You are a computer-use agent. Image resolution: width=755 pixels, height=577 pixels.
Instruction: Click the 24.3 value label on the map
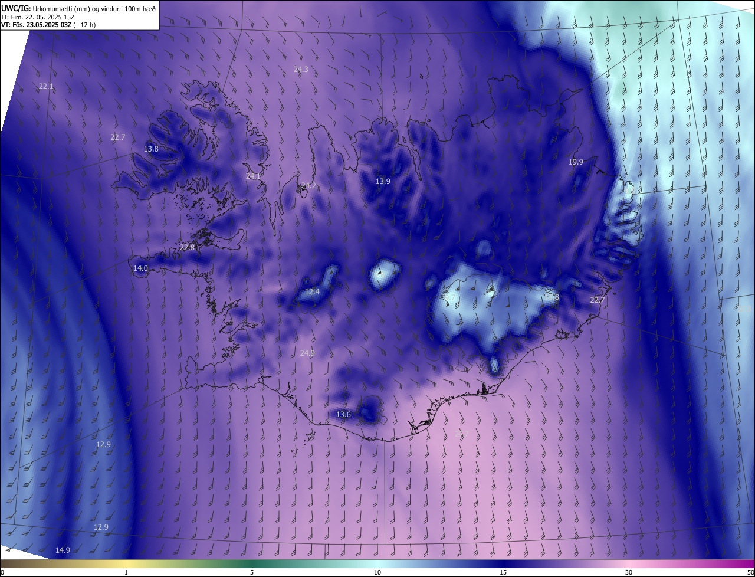tap(301, 69)
